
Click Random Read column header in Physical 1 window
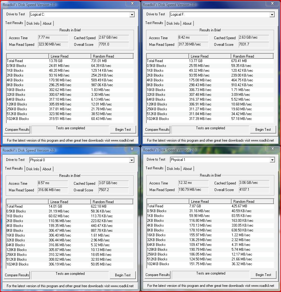coord(252,202)
